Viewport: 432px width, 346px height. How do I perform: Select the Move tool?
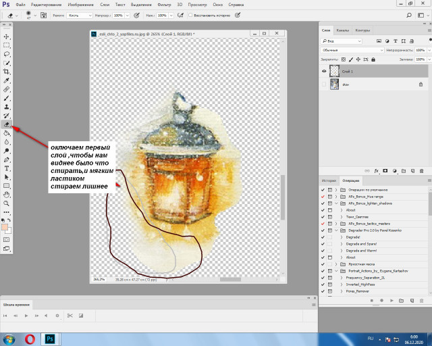click(7, 36)
